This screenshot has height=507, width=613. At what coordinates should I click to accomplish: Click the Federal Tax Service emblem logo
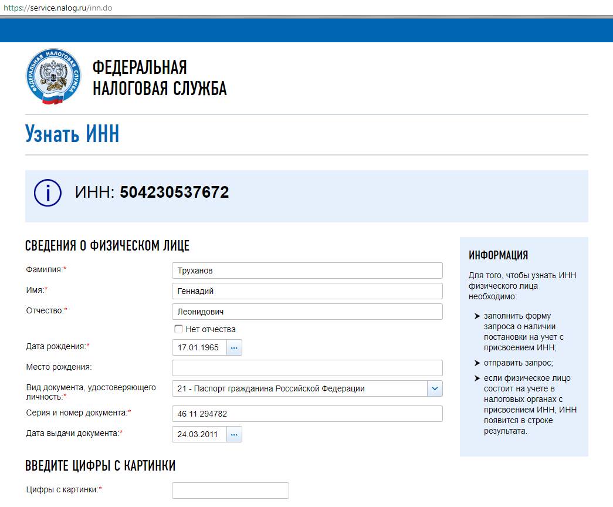[x=53, y=77]
